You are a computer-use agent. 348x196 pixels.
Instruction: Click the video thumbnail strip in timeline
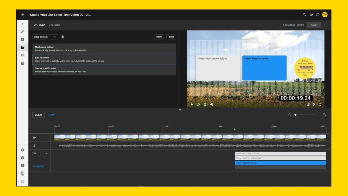coord(190,137)
